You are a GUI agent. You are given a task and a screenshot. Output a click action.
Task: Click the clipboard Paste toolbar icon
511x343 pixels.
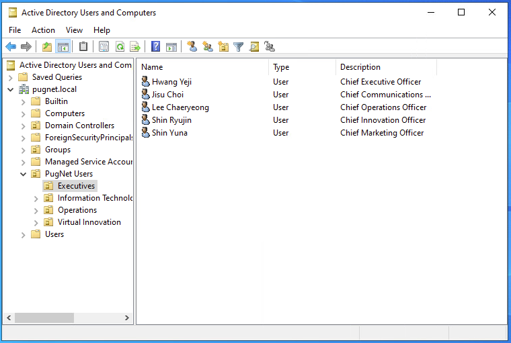coord(83,47)
